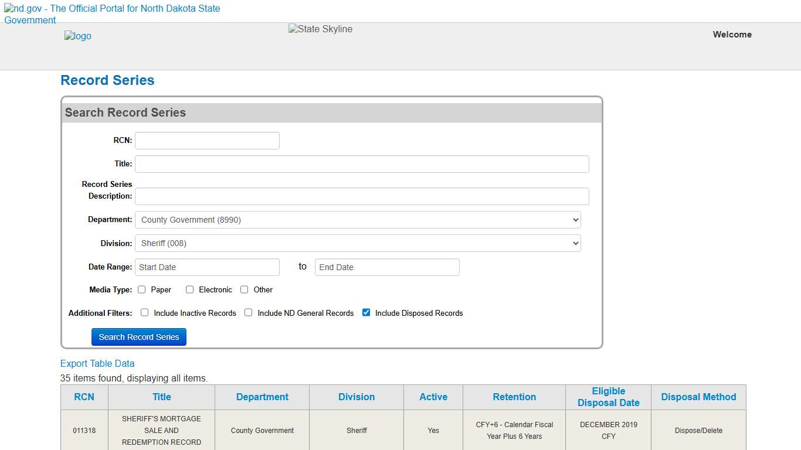801x450 pixels.
Task: Click the Search Record Series button
Action: pos(138,336)
